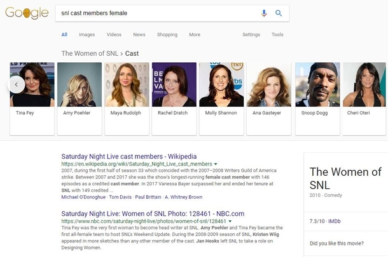
Task: Click the Rachel Dratch name label
Action: pyautogui.click(x=173, y=113)
